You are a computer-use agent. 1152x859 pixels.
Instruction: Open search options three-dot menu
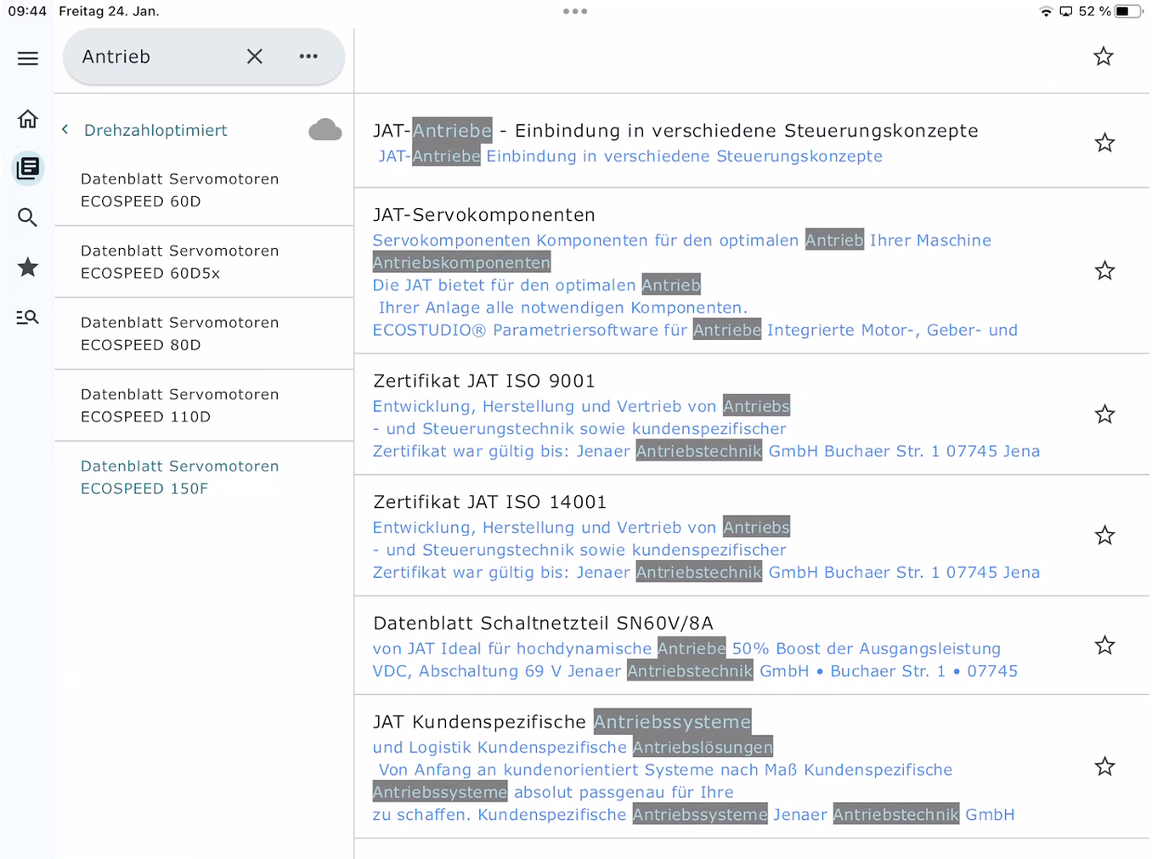[308, 56]
